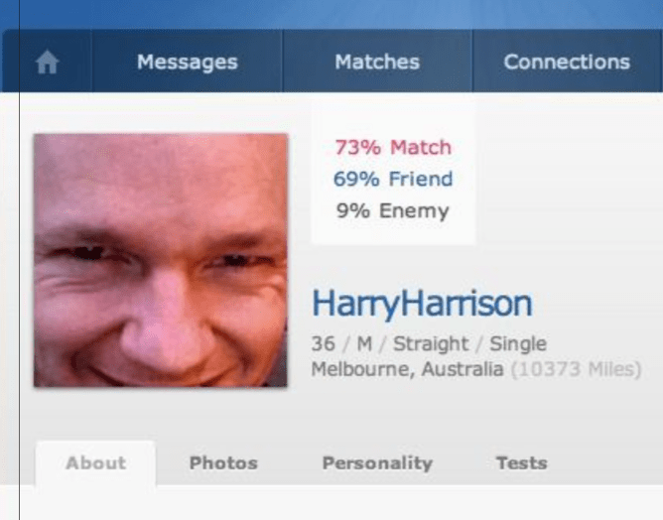Switch to the Personality tab

tap(377, 463)
